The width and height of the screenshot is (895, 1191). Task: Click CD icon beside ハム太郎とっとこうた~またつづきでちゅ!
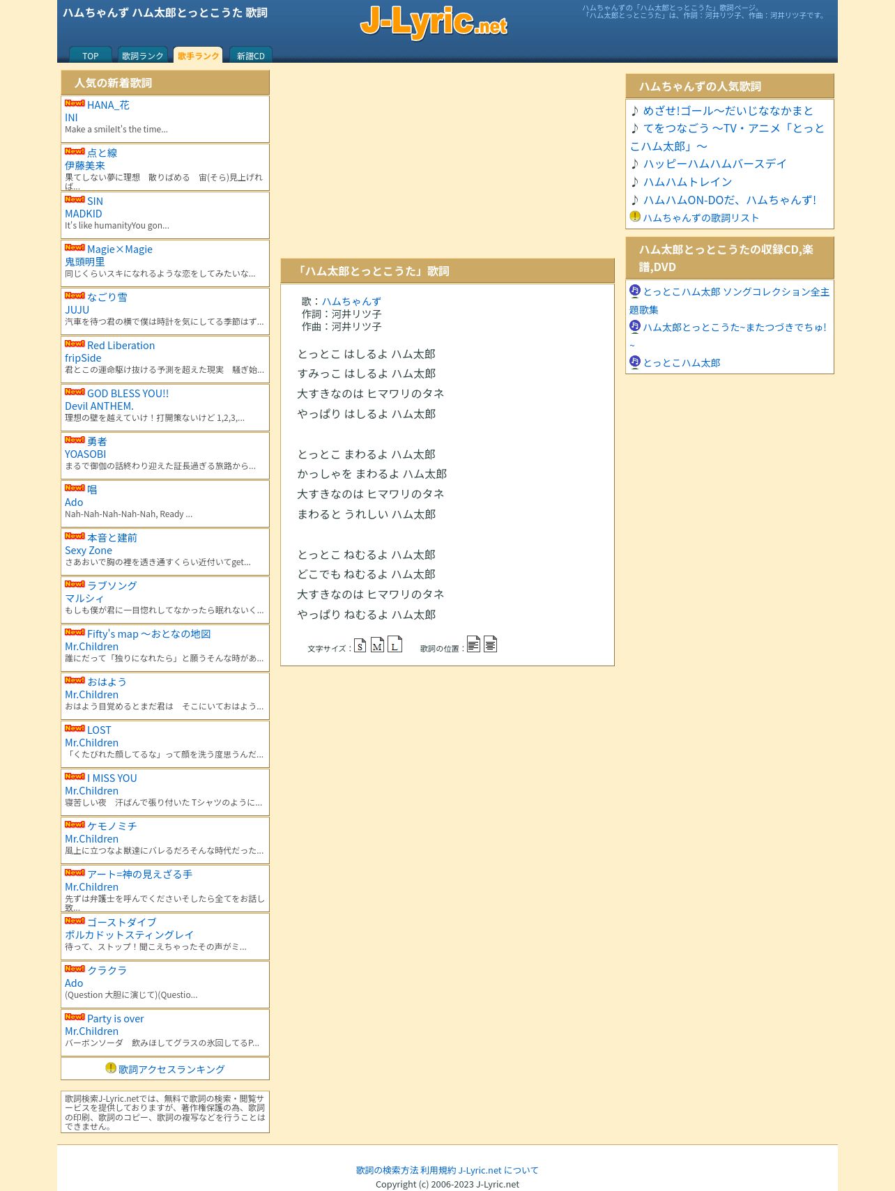tap(635, 326)
